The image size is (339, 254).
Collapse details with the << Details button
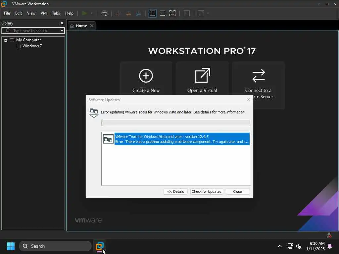click(175, 191)
